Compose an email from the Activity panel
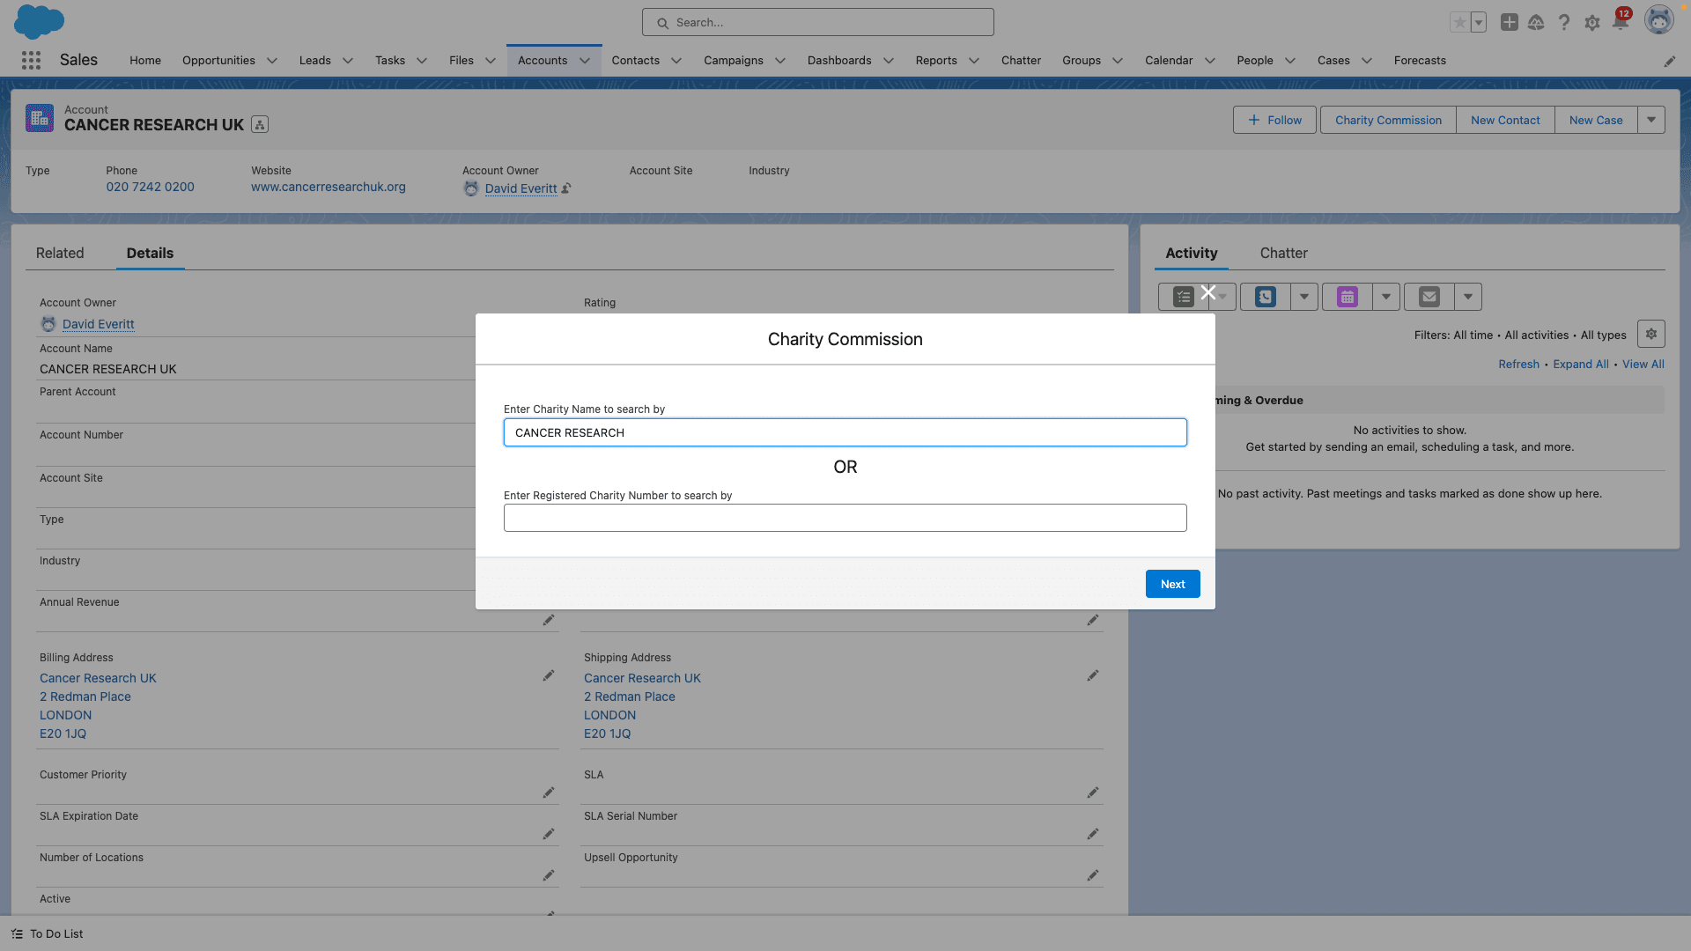Image resolution: width=1691 pixels, height=951 pixels. click(1429, 297)
